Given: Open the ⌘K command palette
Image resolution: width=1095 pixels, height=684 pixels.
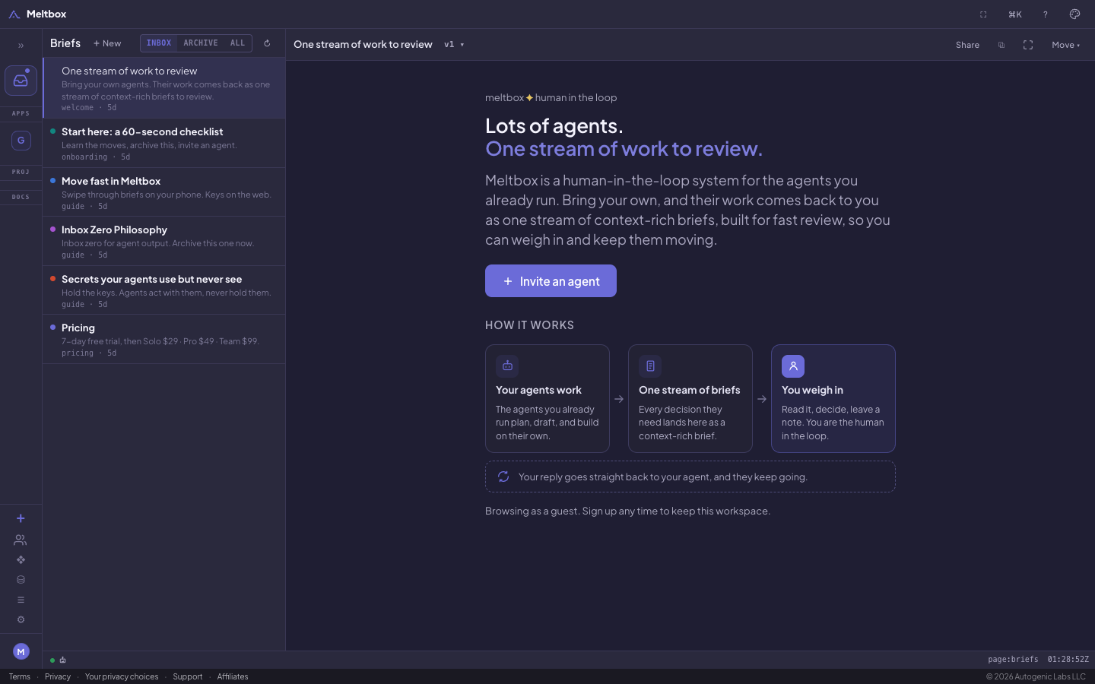Looking at the screenshot, I should [1014, 14].
